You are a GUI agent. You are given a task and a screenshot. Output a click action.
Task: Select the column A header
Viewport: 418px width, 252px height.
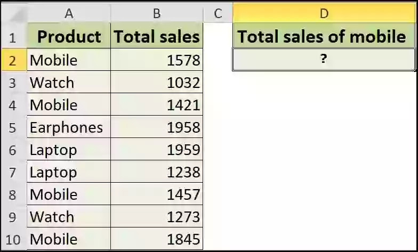69,13
